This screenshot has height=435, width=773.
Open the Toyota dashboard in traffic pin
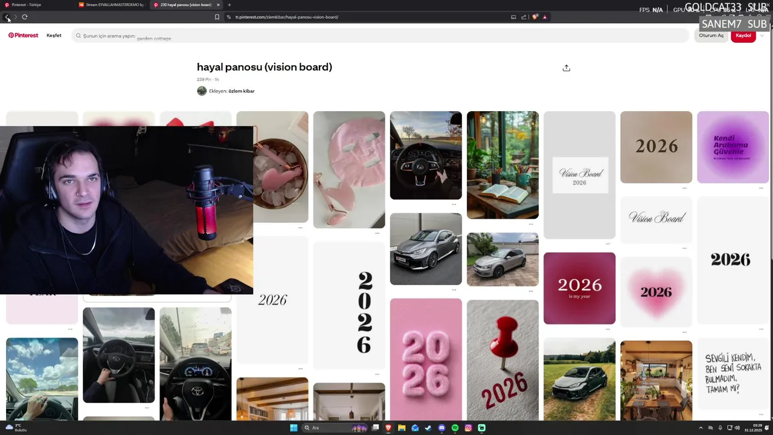point(195,364)
